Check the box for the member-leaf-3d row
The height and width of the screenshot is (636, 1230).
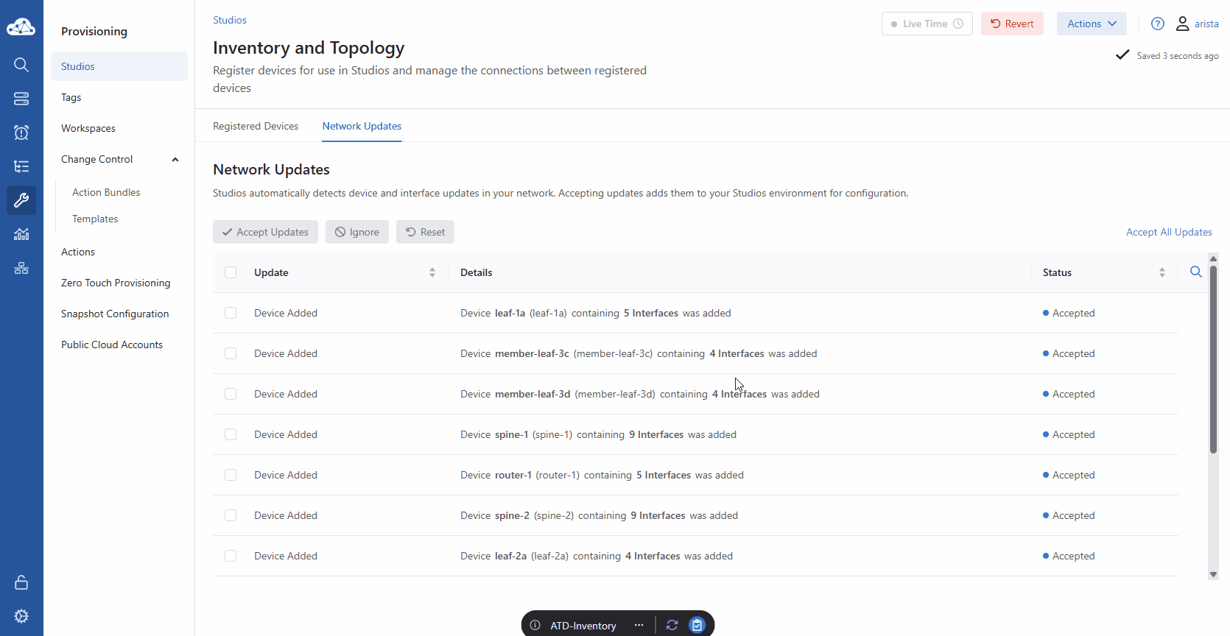[x=231, y=394]
